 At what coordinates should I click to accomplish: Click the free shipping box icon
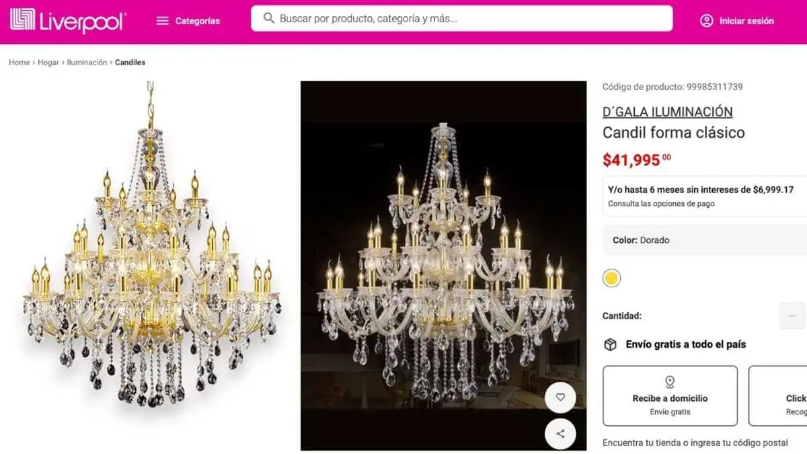[x=610, y=344]
